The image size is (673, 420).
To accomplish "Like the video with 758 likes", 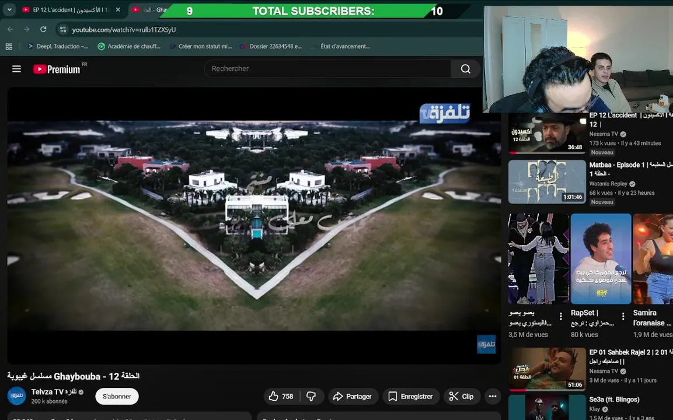I will [x=281, y=397].
